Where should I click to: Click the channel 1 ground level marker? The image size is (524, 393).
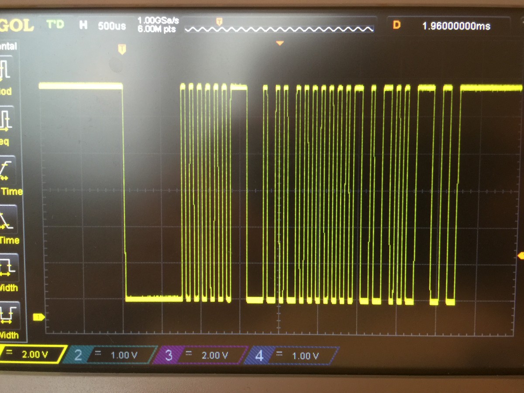tap(39, 317)
